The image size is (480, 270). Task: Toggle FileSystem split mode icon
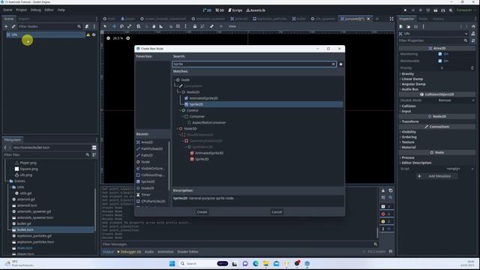[x=94, y=148]
